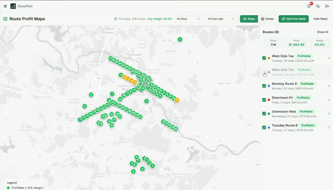The height and width of the screenshot is (190, 333).
Task: Click stop marker 5 near Chancellor
Action: click(91, 95)
